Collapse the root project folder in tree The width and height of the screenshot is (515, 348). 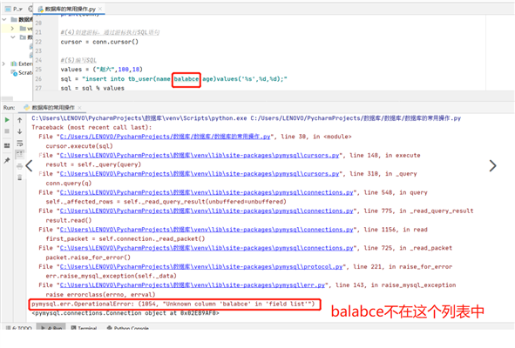pyautogui.click(x=4, y=20)
